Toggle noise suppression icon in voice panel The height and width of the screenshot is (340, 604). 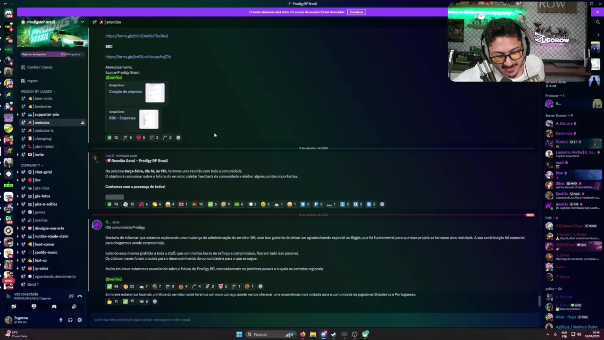coord(71,296)
